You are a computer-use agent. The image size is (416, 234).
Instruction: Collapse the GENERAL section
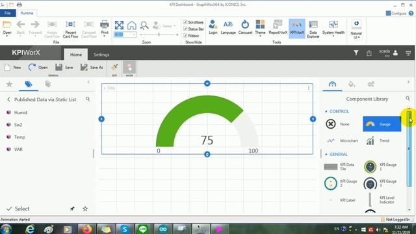point(326,154)
